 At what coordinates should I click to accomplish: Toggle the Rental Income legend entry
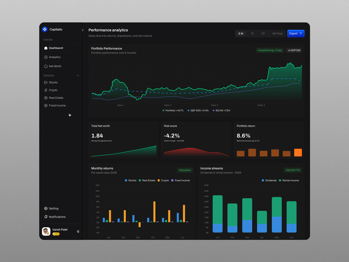pos(289,180)
